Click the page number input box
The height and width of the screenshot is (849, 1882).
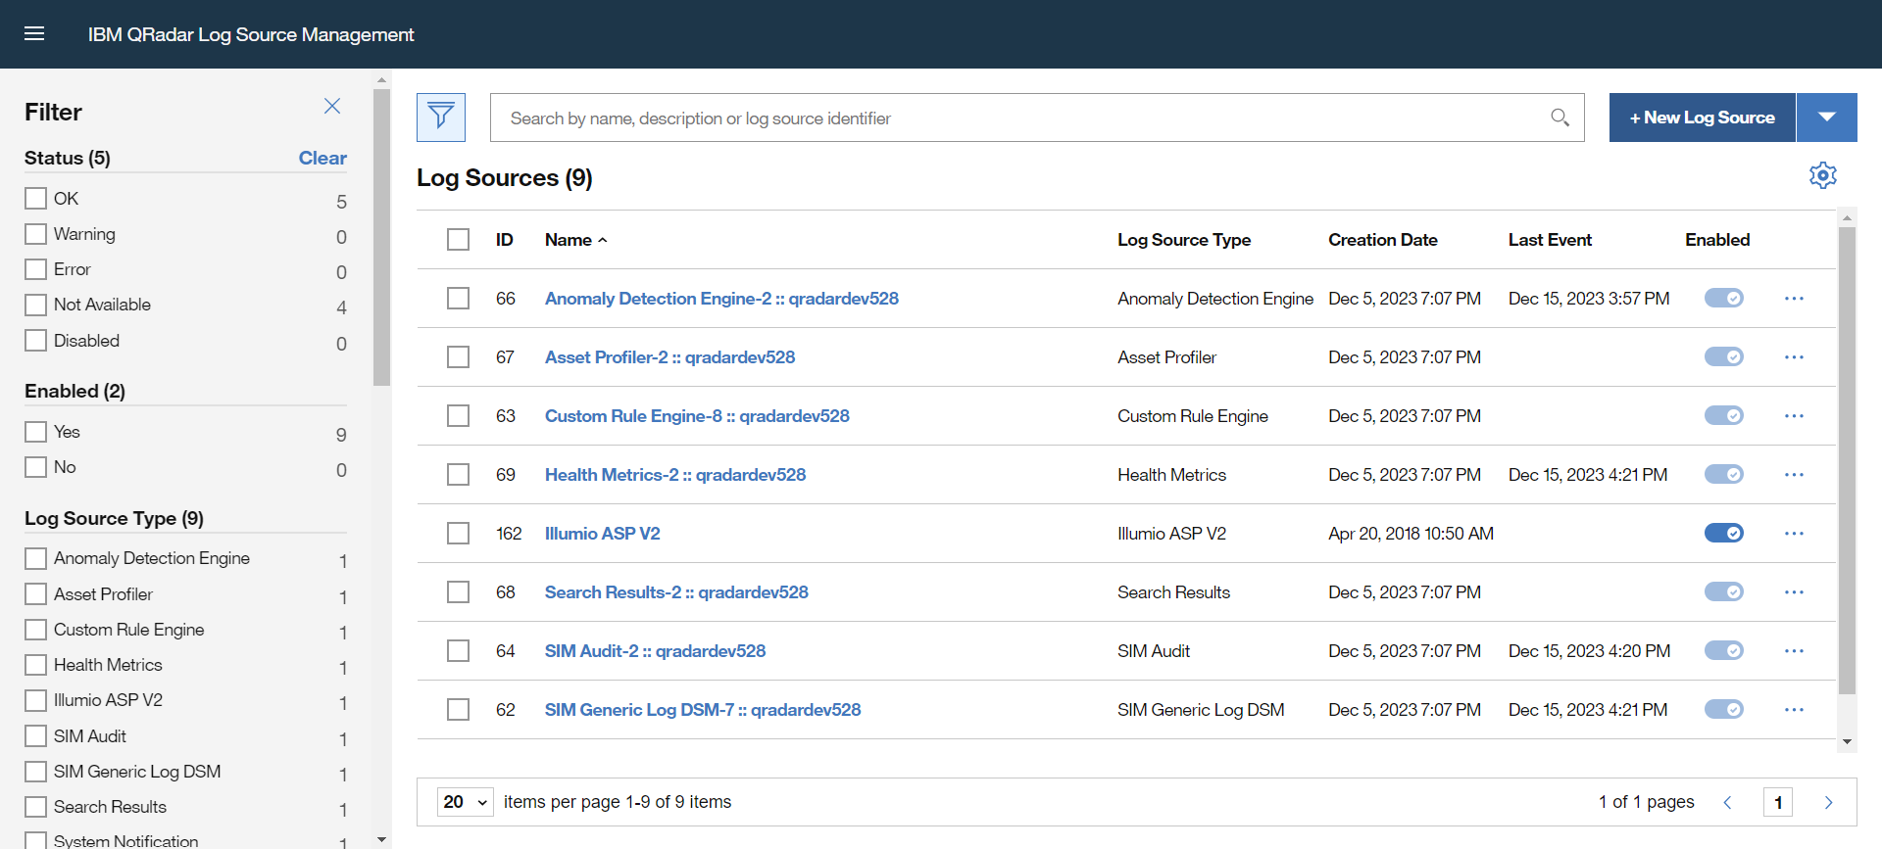pyautogui.click(x=1778, y=802)
